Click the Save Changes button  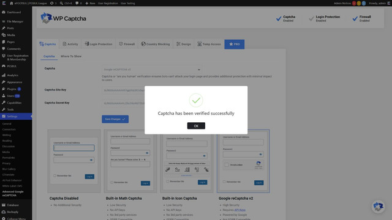[115, 119]
